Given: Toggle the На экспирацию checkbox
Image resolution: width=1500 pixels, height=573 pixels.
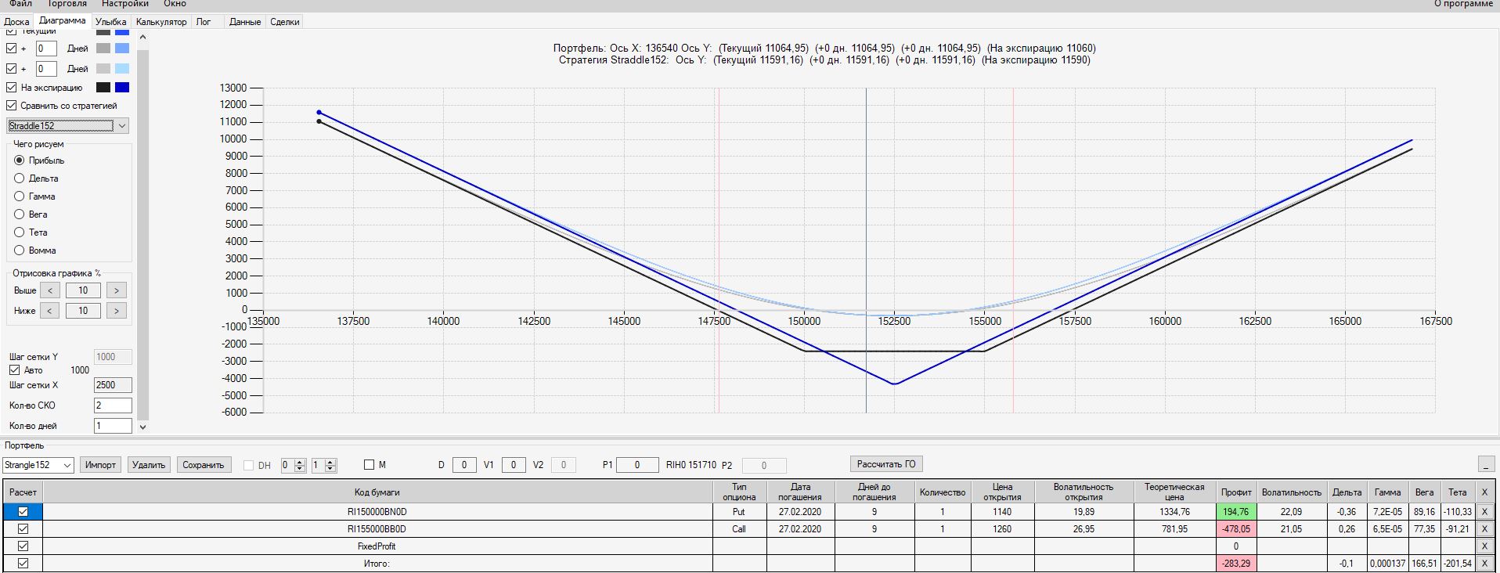Looking at the screenshot, I should point(12,88).
